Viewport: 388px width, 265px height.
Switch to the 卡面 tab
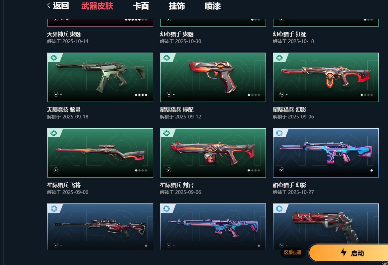click(141, 6)
